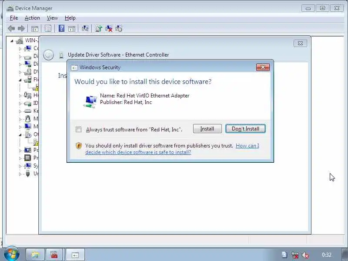The width and height of the screenshot is (348, 261).
Task: Select the Keyboards category icon
Action: 28,111
